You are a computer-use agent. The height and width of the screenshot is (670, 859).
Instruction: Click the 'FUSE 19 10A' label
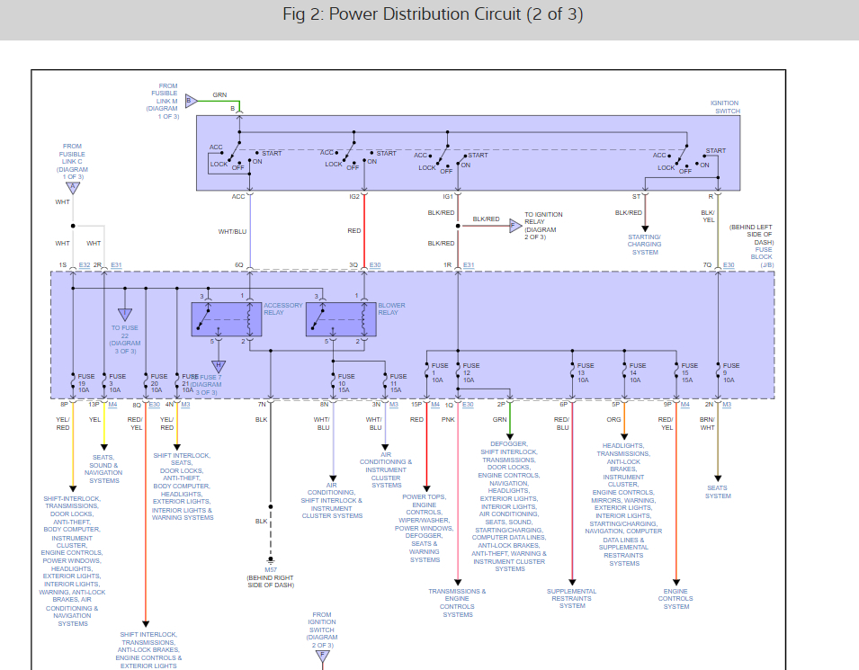coord(86,383)
